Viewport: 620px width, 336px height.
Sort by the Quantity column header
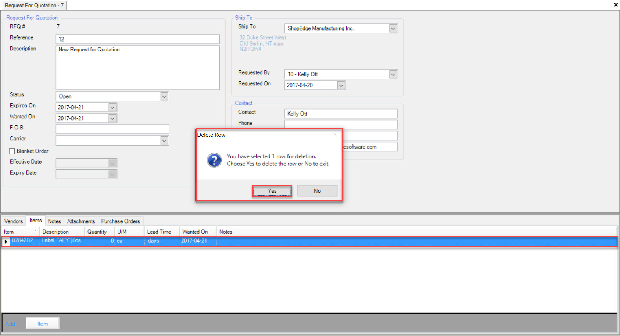pyautogui.click(x=99, y=232)
